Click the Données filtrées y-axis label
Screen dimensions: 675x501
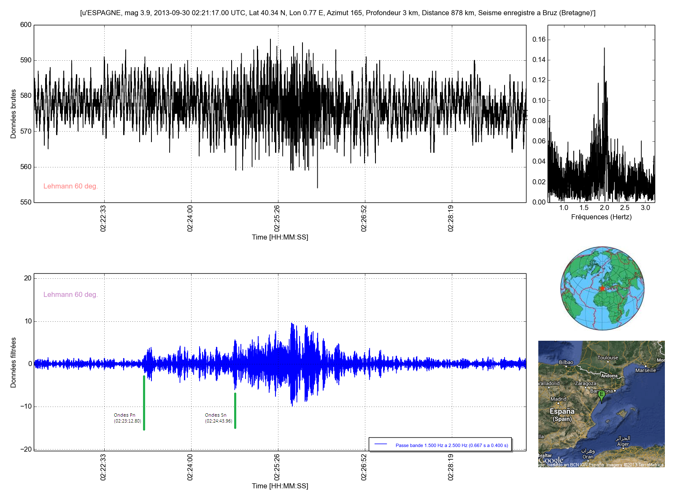[x=13, y=363]
